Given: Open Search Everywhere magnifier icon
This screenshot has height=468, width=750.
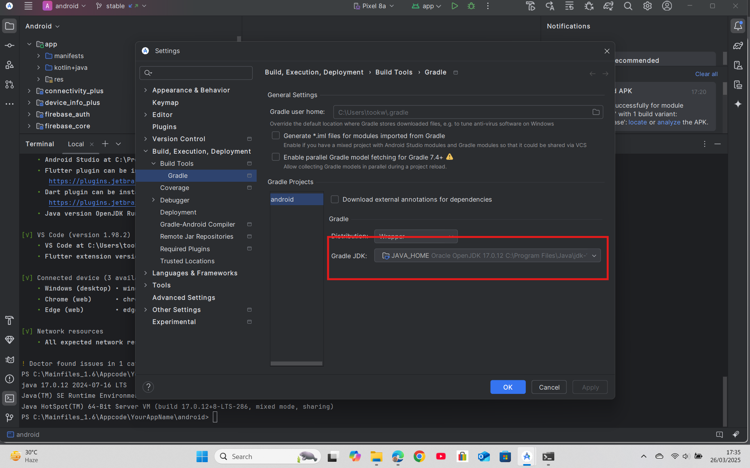Looking at the screenshot, I should point(628,6).
